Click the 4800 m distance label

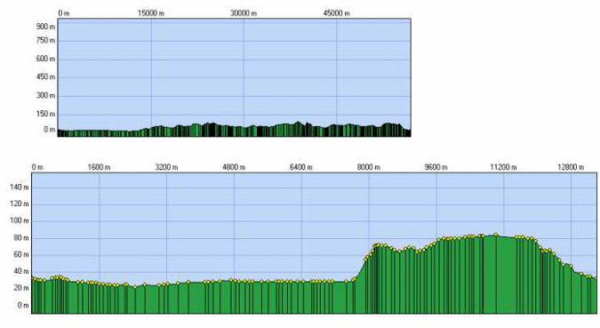click(234, 167)
